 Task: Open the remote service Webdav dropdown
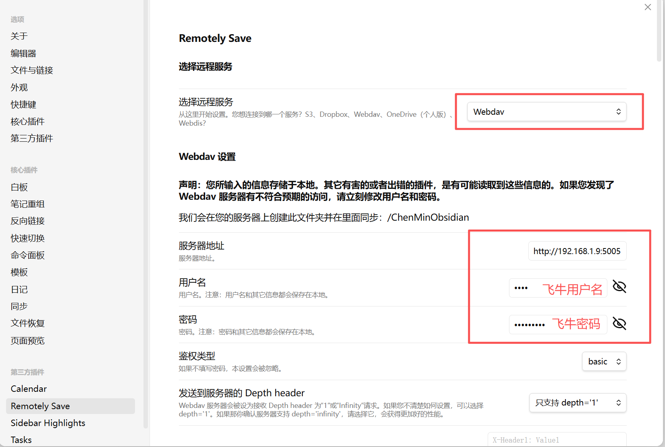(x=547, y=112)
